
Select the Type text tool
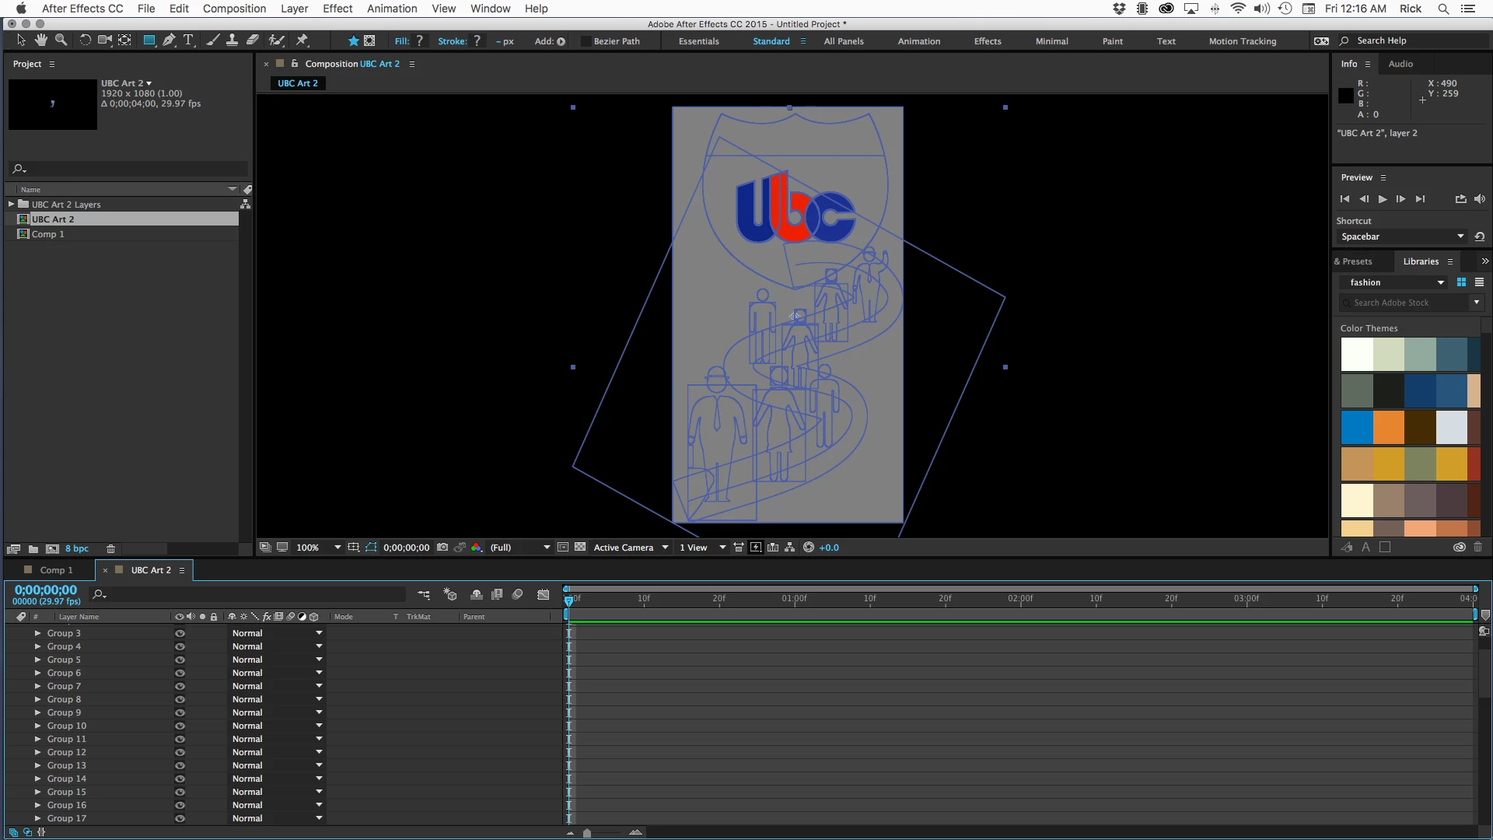(188, 40)
